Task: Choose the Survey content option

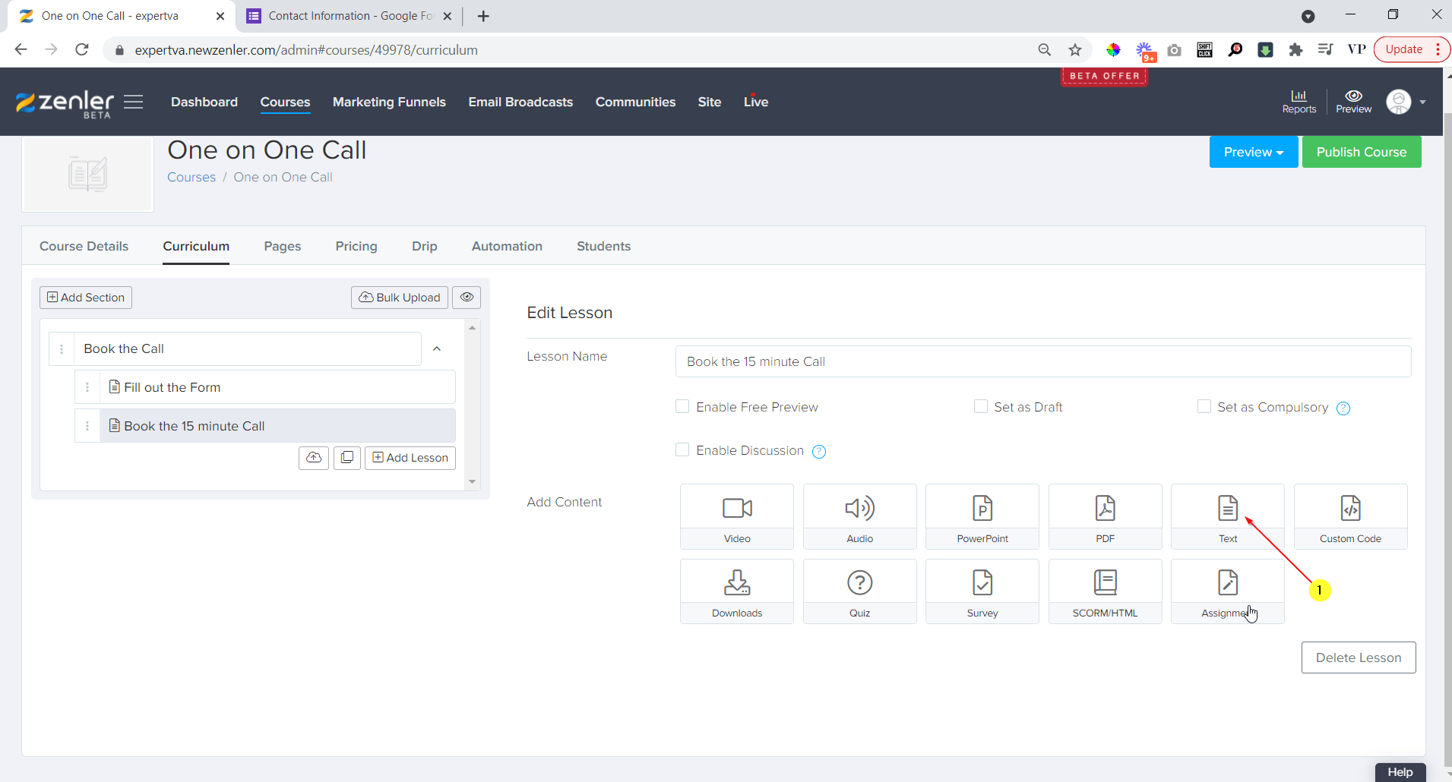Action: [x=982, y=591]
